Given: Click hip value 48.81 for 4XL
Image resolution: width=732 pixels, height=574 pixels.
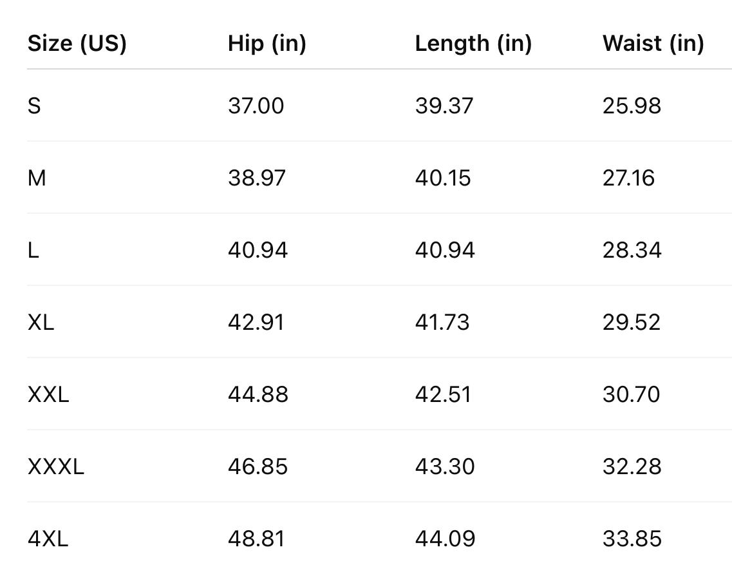Looking at the screenshot, I should (256, 539).
